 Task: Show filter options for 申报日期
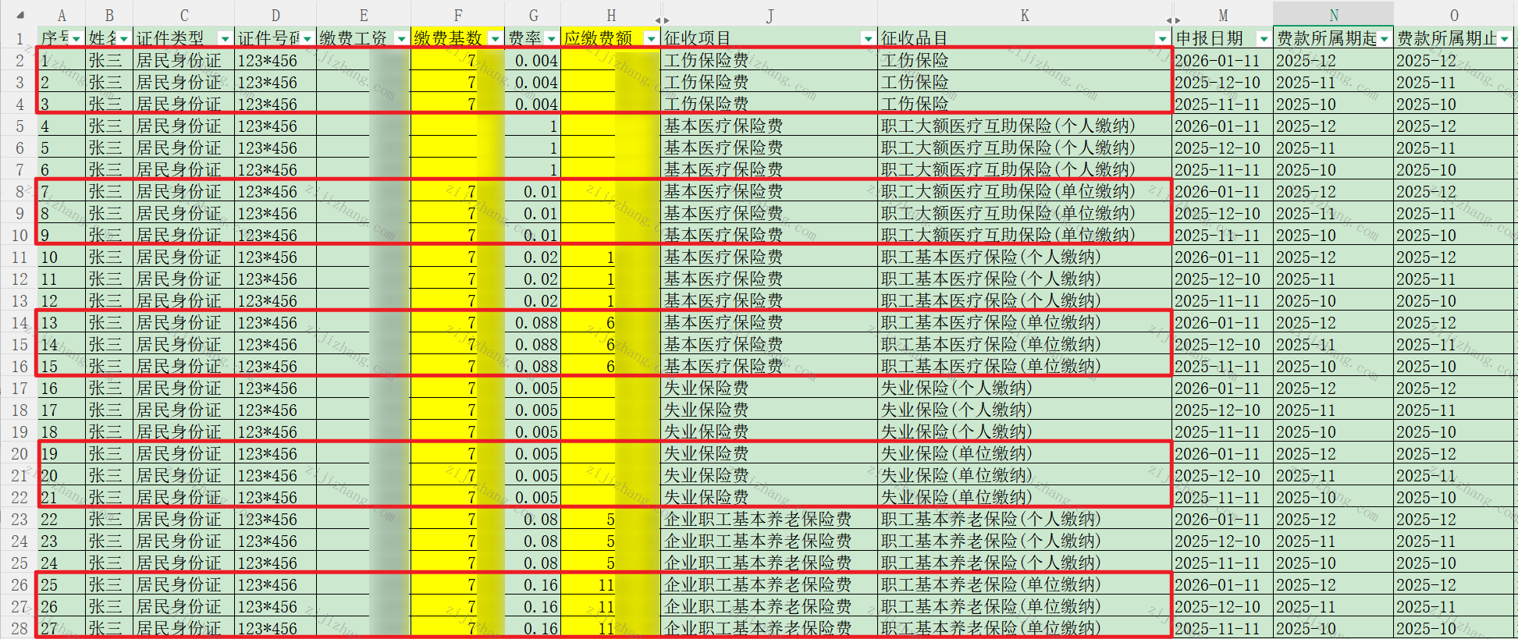[x=1264, y=38]
